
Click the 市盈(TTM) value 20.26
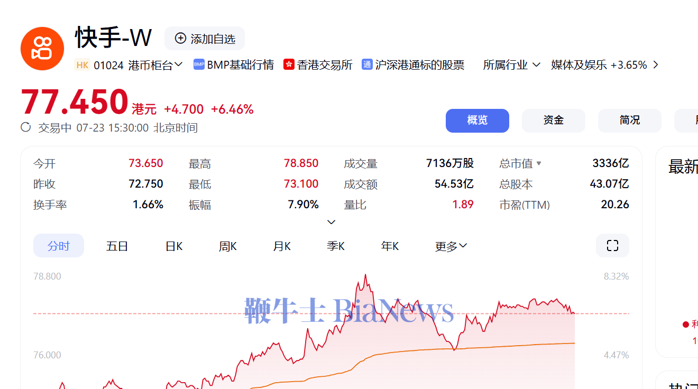tap(615, 205)
